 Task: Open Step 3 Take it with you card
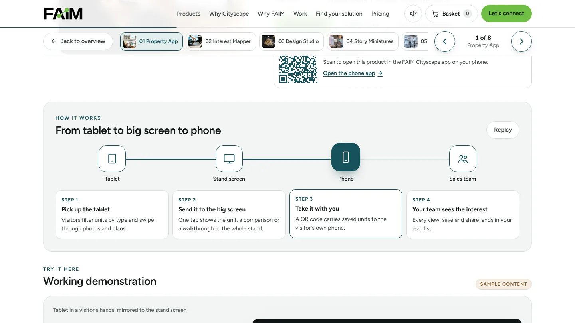point(346,214)
